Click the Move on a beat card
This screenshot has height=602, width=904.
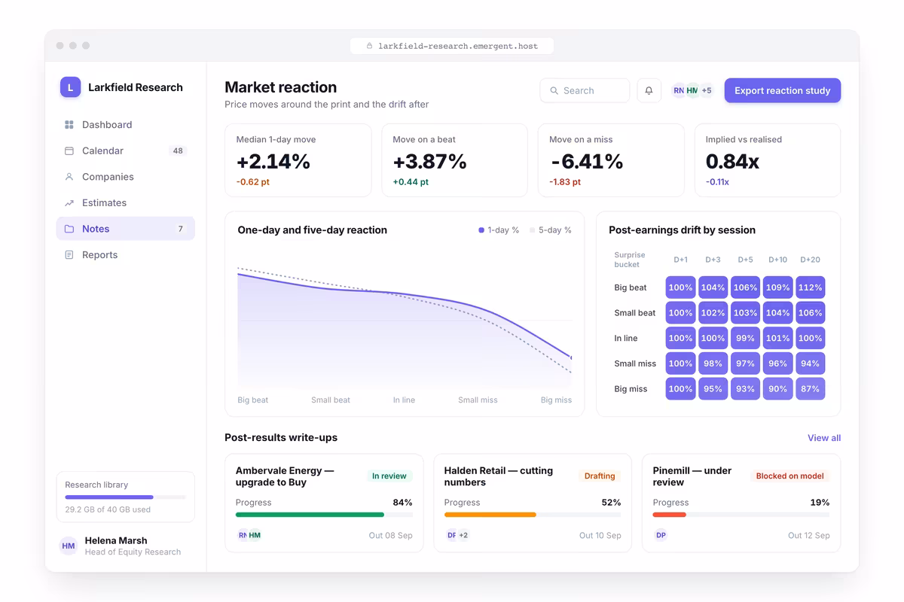(x=454, y=160)
